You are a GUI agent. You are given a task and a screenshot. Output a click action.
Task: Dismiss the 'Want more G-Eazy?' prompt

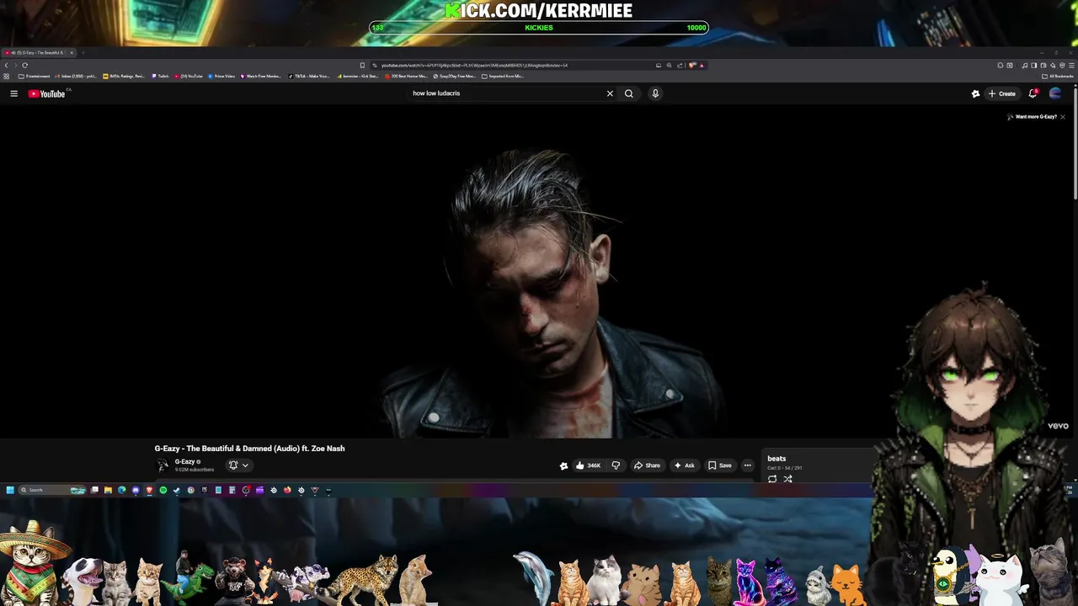(1063, 117)
